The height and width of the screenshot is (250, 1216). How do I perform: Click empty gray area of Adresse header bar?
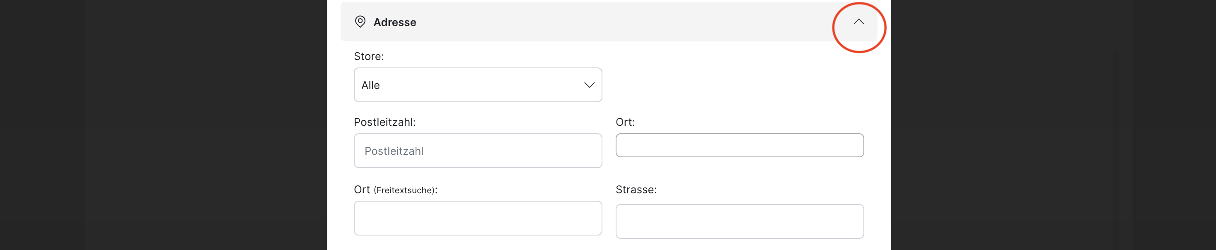(x=614, y=22)
